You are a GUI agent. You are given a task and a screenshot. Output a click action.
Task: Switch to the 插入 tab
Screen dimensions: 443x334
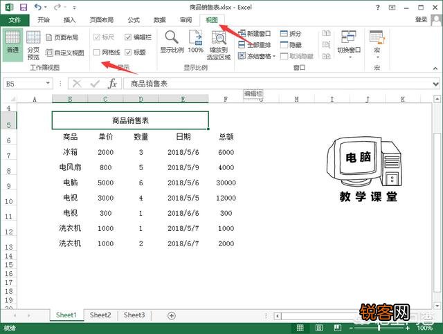[69, 20]
